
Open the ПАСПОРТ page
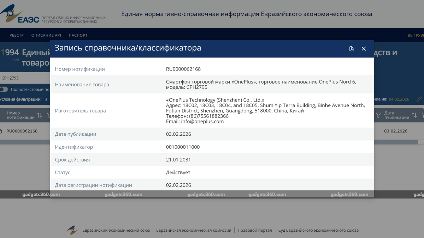click(78, 35)
